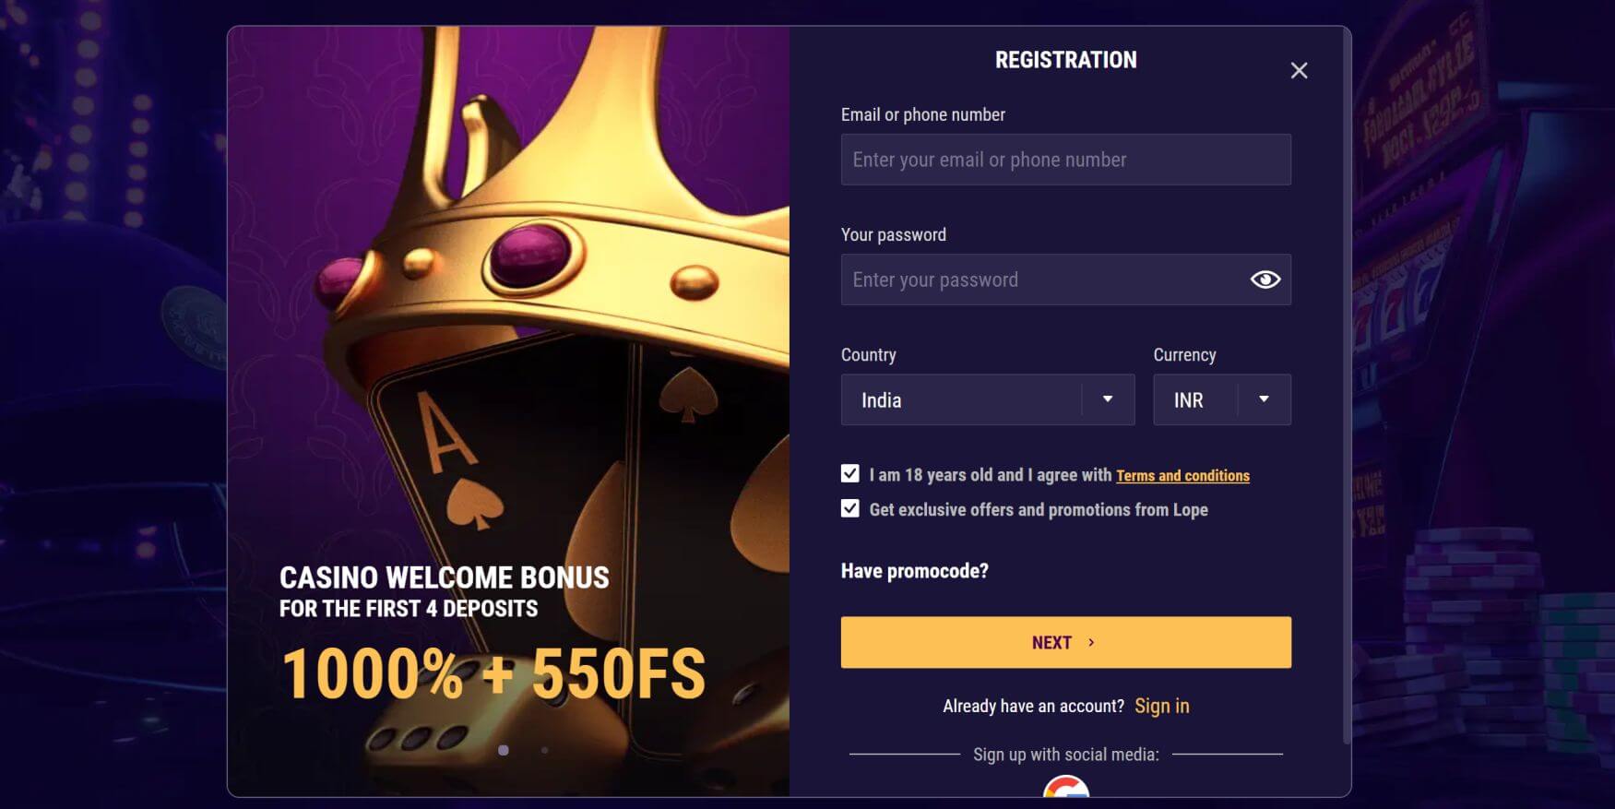Open the Terms and conditions link
Image resolution: width=1615 pixels, height=809 pixels.
pyautogui.click(x=1182, y=475)
